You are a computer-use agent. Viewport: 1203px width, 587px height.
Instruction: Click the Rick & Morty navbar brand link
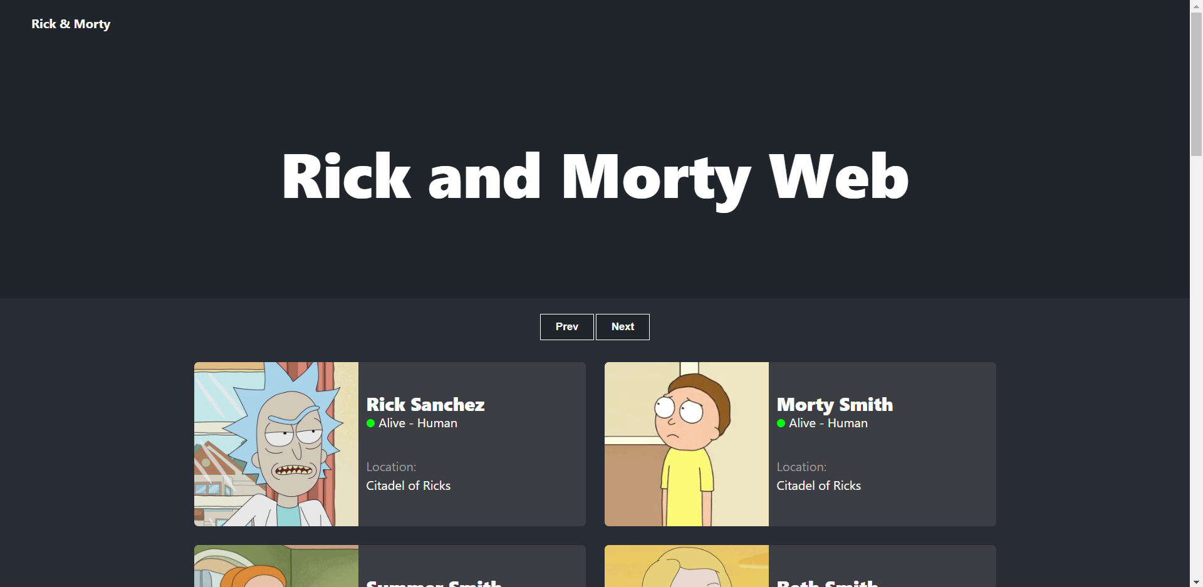[x=71, y=24]
